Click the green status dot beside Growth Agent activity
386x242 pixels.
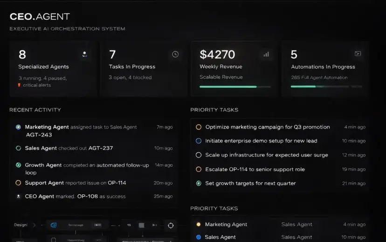pyautogui.click(x=18, y=165)
